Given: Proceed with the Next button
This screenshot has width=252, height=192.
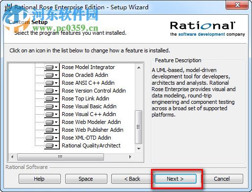Looking at the screenshot, I should [176, 179].
